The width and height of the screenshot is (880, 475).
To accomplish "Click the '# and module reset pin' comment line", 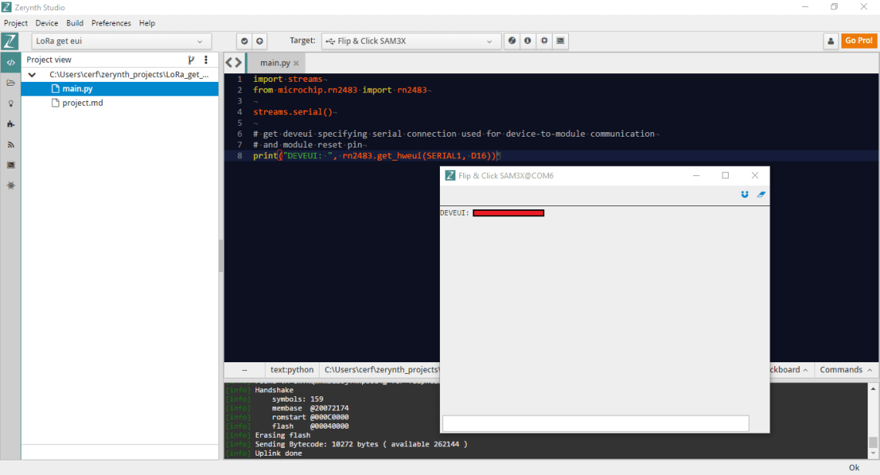I will pos(307,145).
